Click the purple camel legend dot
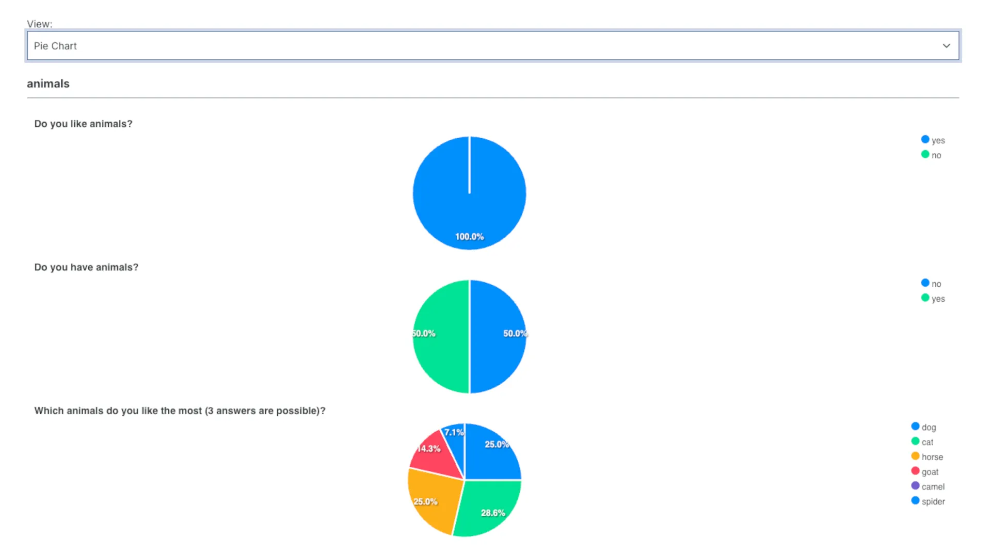This screenshot has height=557, width=991. point(915,486)
